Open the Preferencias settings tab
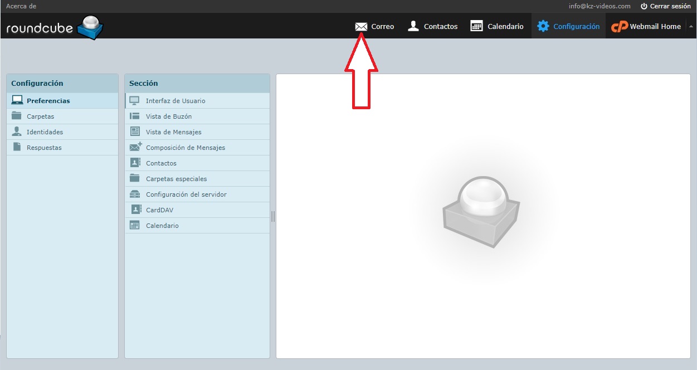Screen dimensions: 697x370 [x=48, y=101]
